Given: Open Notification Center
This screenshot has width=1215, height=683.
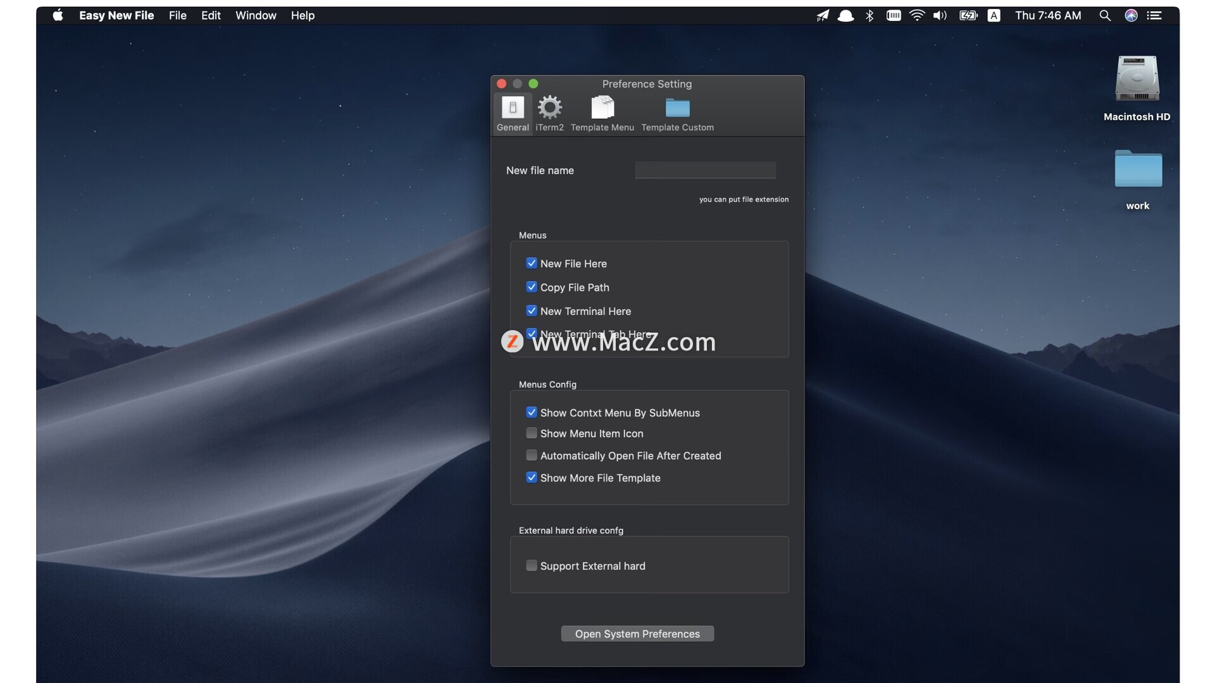Looking at the screenshot, I should pos(1154,16).
